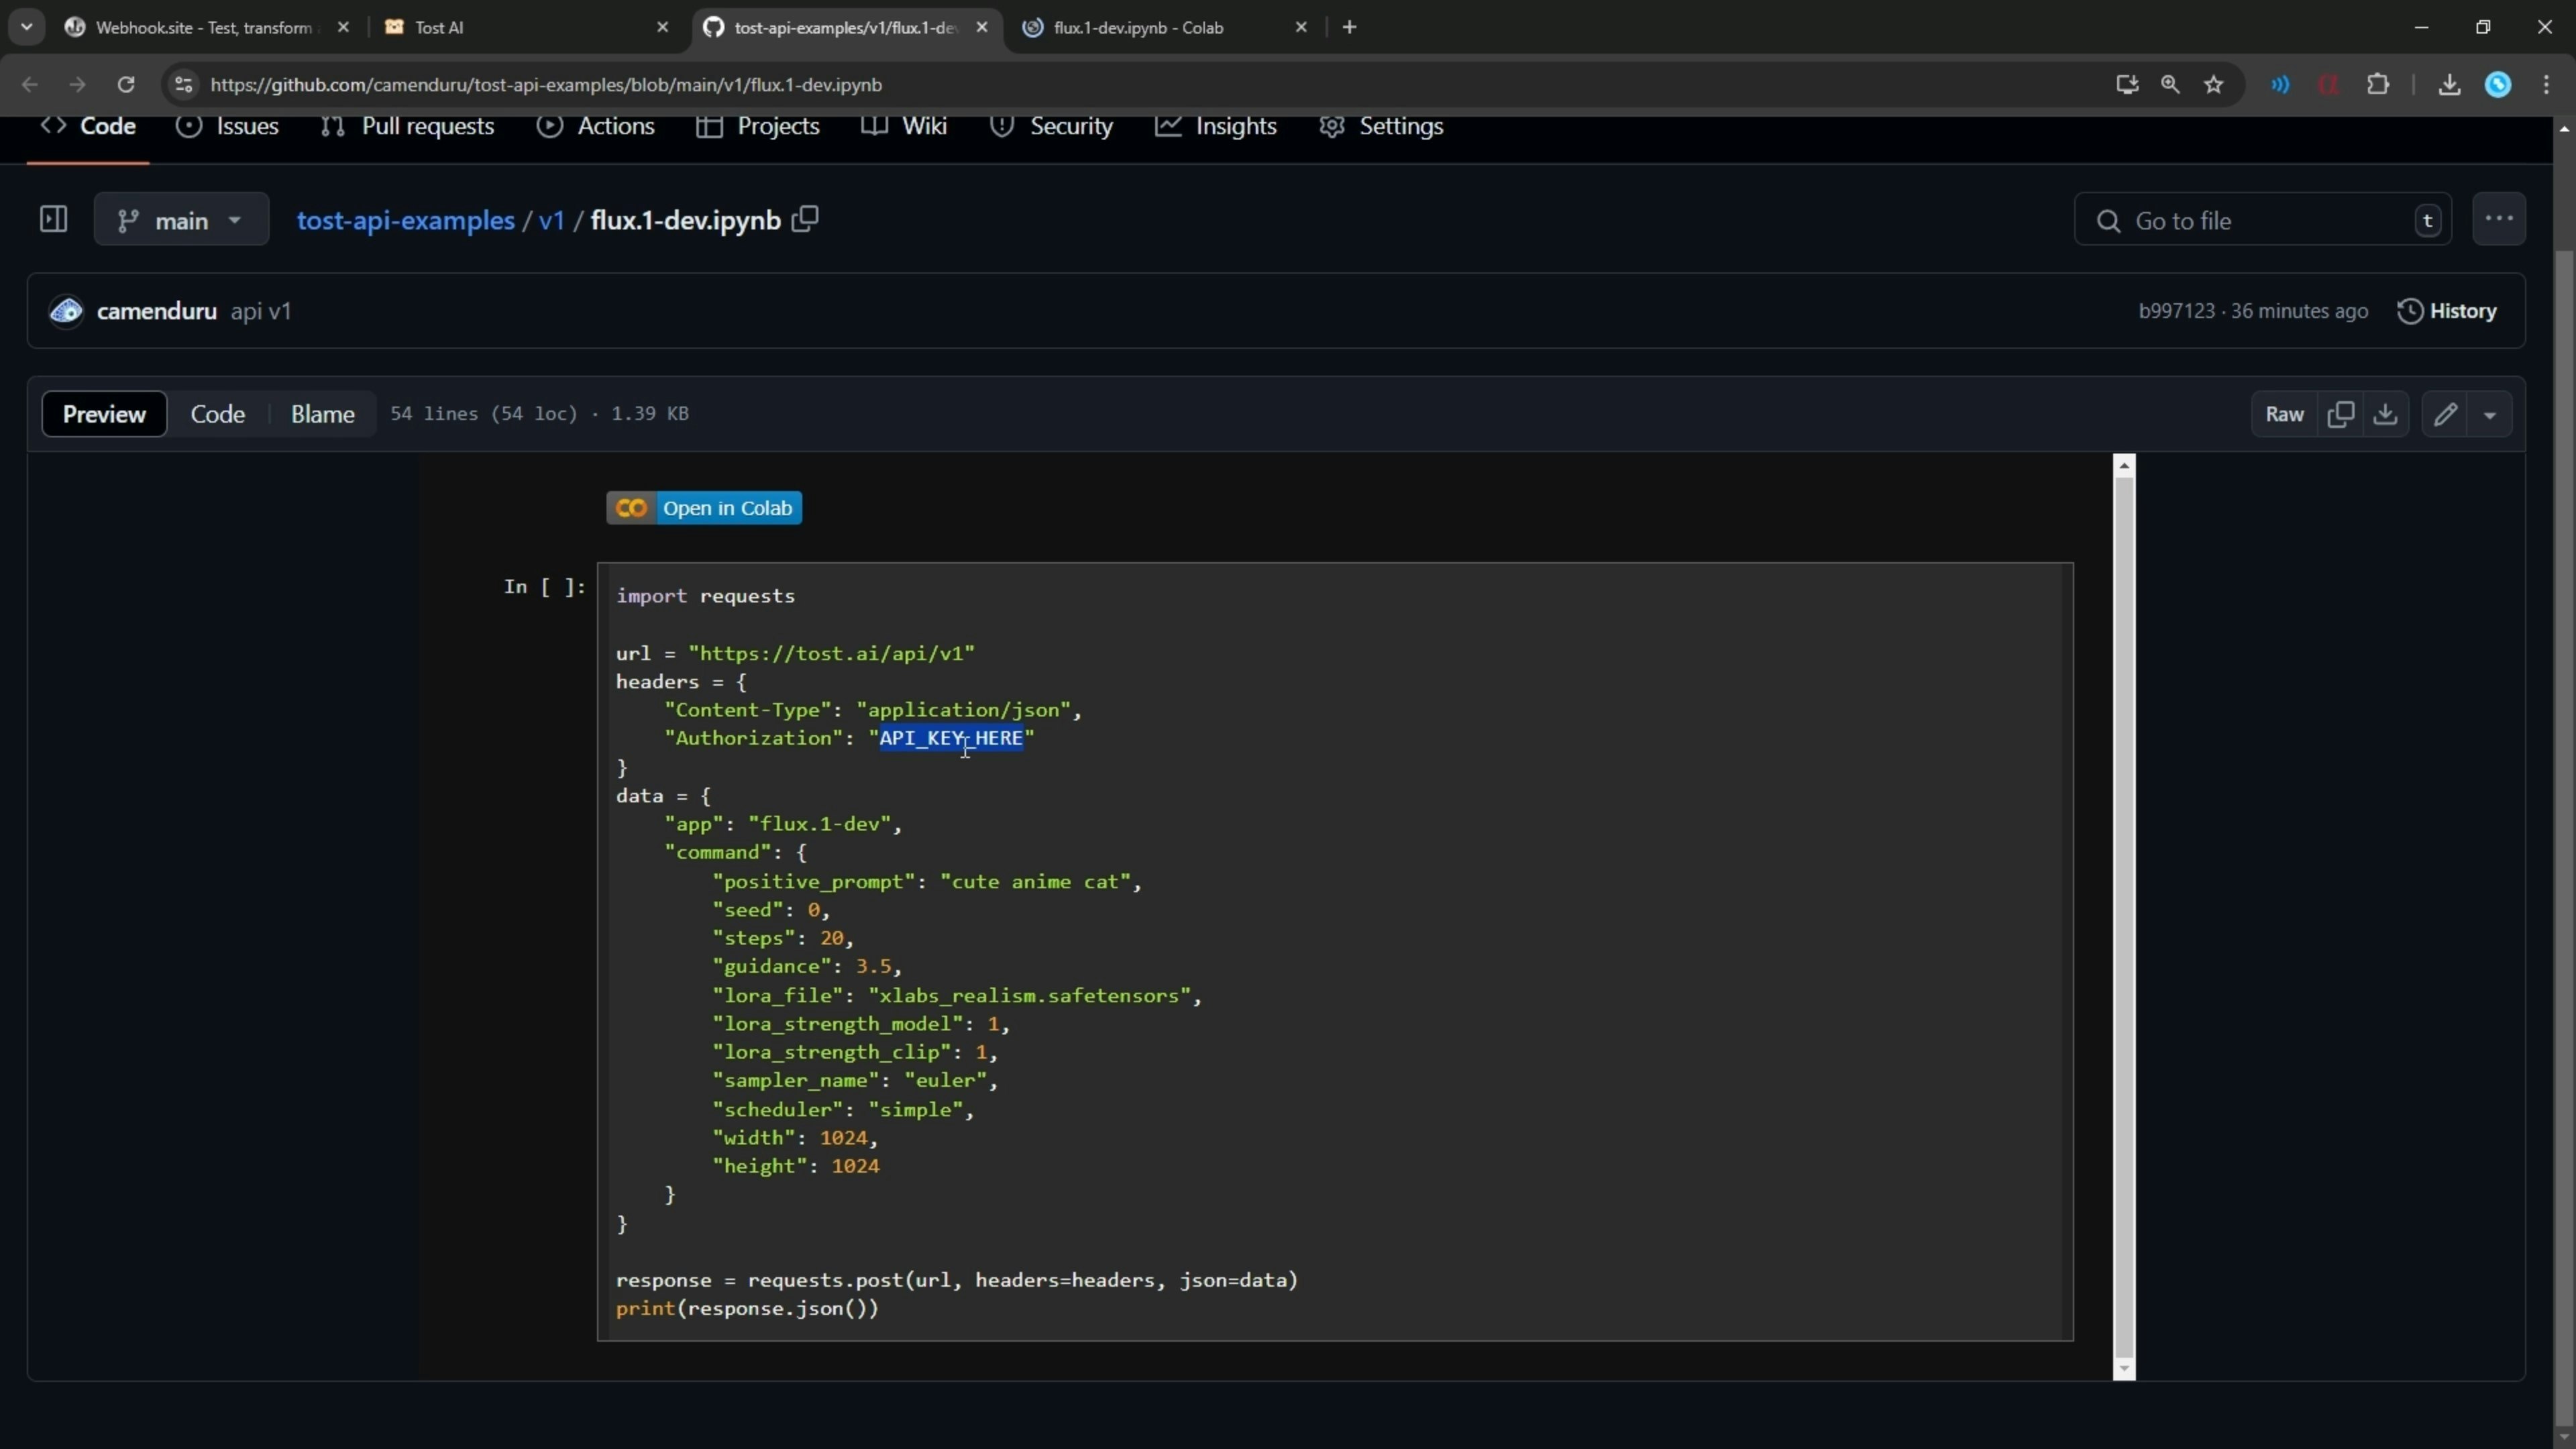Bookmark this page star icon
The image size is (2576, 1449).
click(2214, 85)
